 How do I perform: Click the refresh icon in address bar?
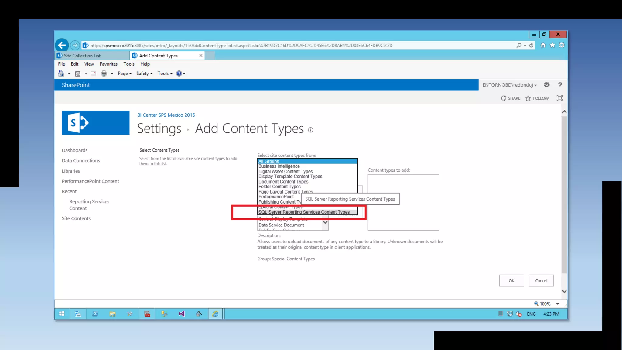(531, 45)
